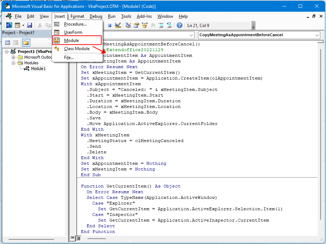Image resolution: width=326 pixels, height=244 pixels.
Task: Open View Microsoft Outlook toolbar icon
Action: coord(9,25)
